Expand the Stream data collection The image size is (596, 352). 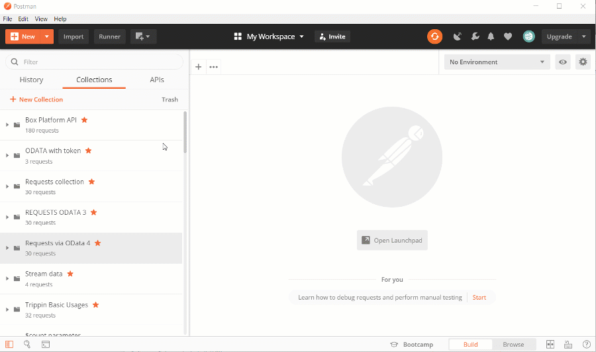(x=7, y=279)
